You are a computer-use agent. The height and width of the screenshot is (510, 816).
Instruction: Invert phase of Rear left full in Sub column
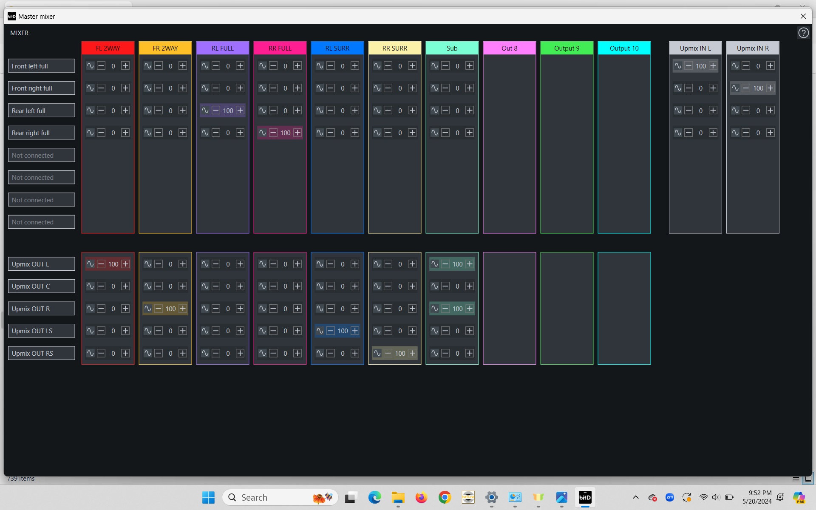click(x=434, y=110)
